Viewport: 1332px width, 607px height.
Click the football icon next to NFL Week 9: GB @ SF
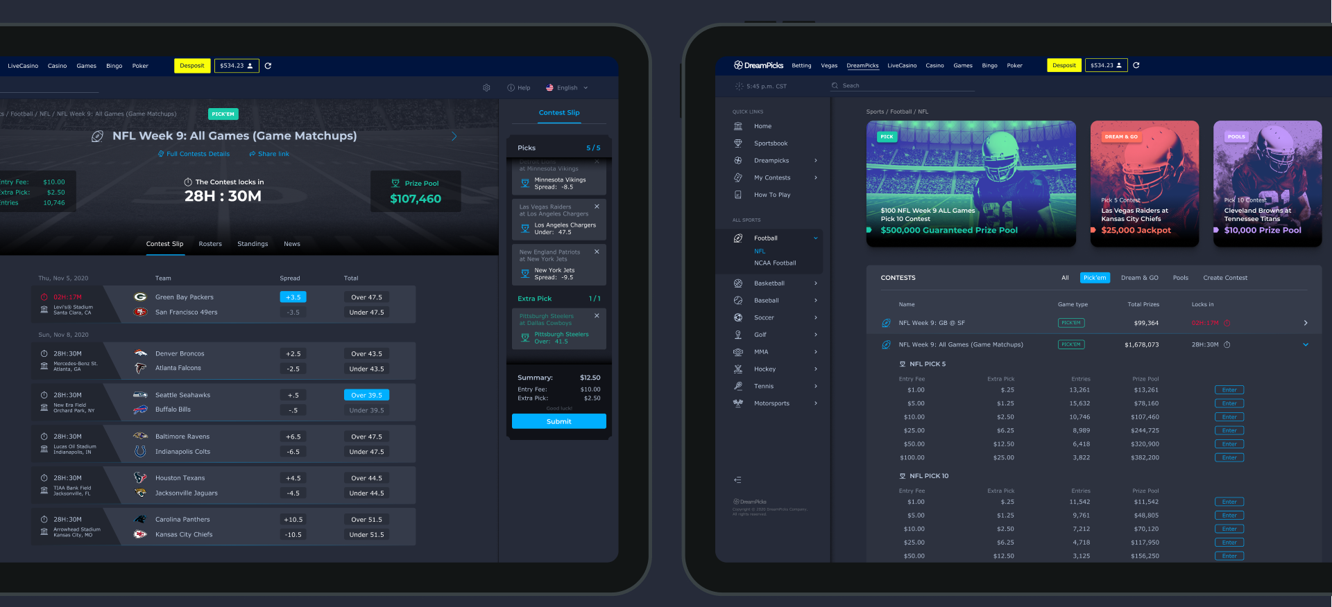pos(886,323)
